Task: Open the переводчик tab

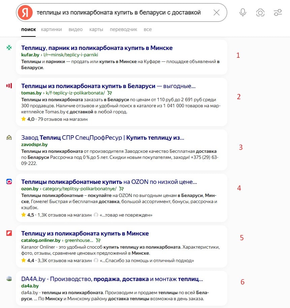Action: (x=123, y=29)
